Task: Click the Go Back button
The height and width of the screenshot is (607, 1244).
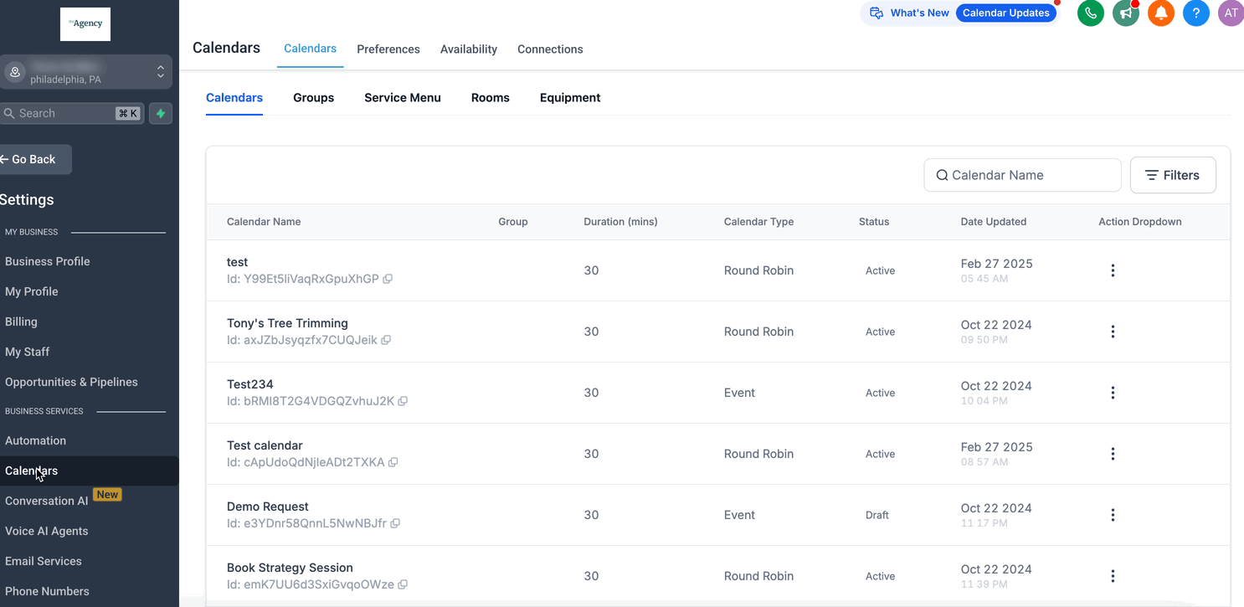Action: click(33, 159)
